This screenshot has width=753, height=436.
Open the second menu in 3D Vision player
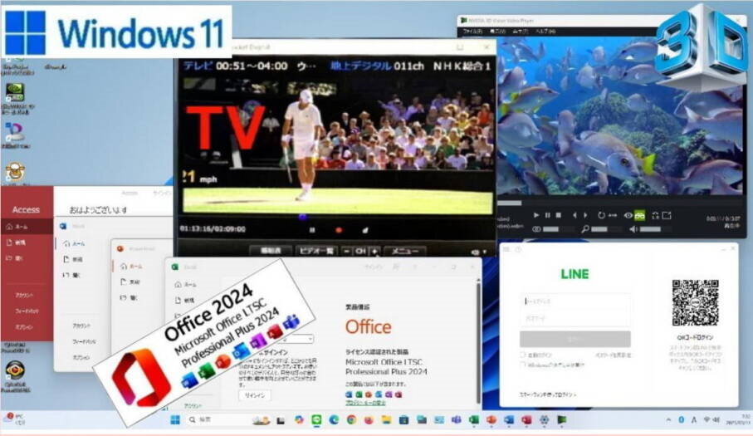coord(497,32)
